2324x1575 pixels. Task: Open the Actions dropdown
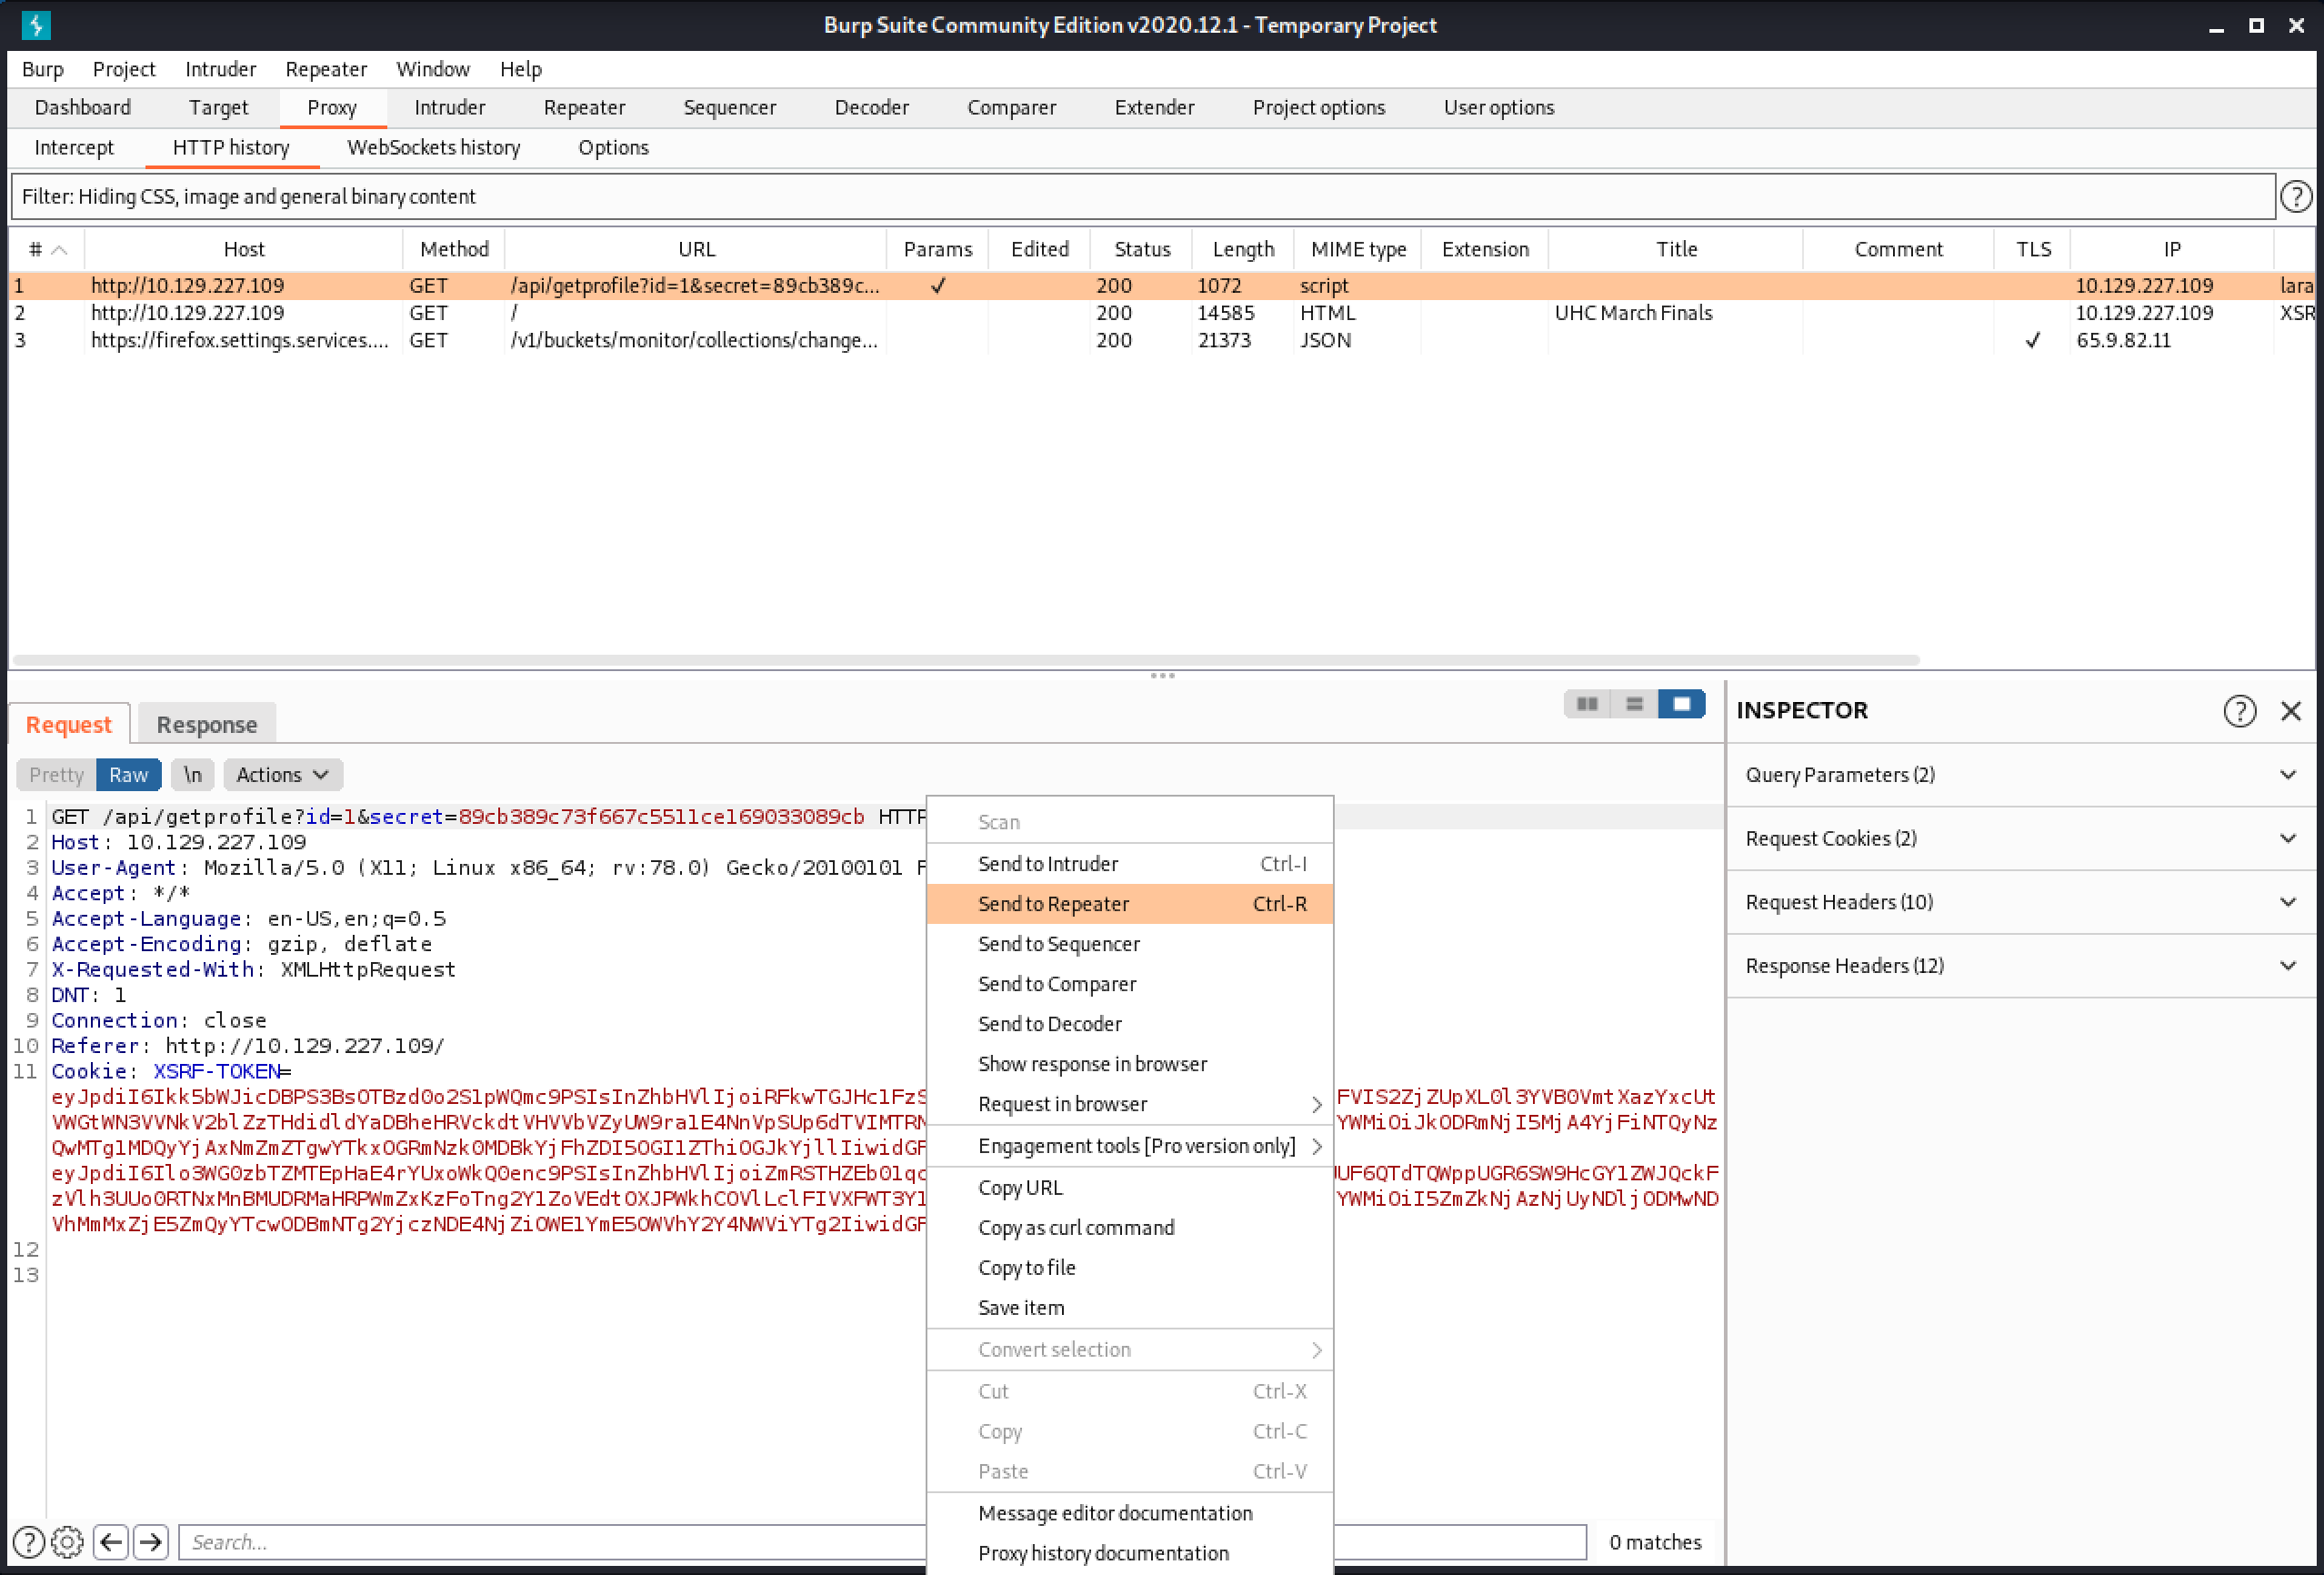(x=283, y=774)
